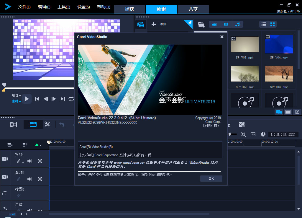
Task: Switch library to list view
Action: (x=264, y=24)
